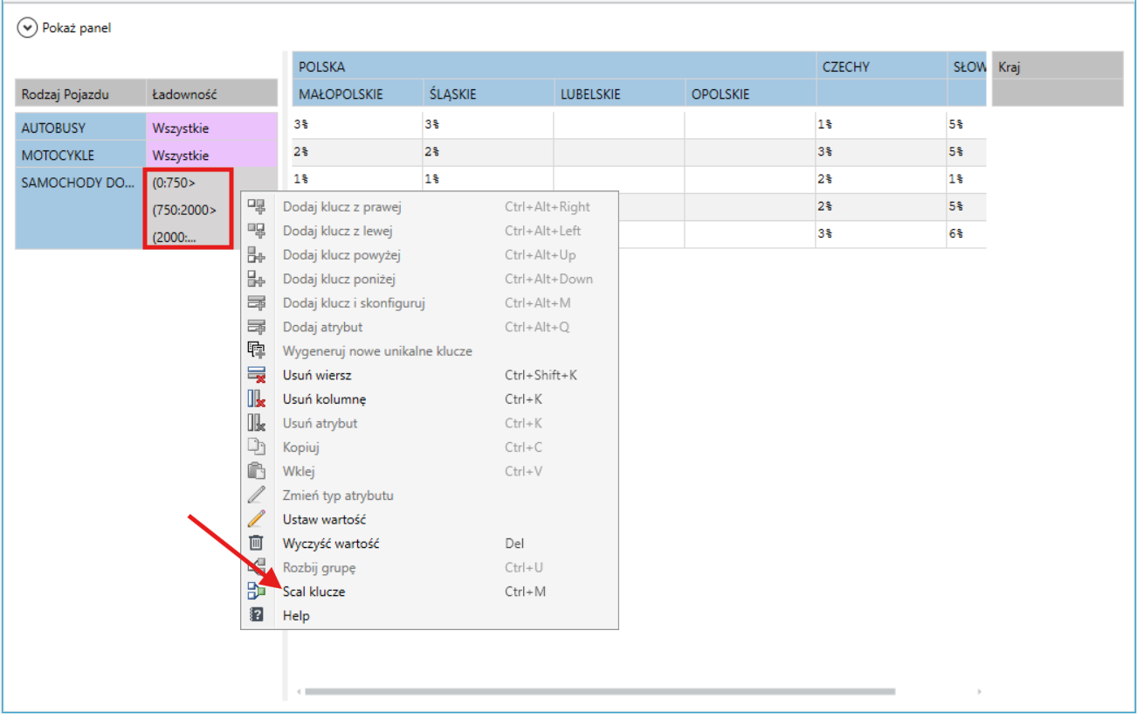Click the Ładowność column header
This screenshot has height=714, width=1137.
[x=211, y=94]
